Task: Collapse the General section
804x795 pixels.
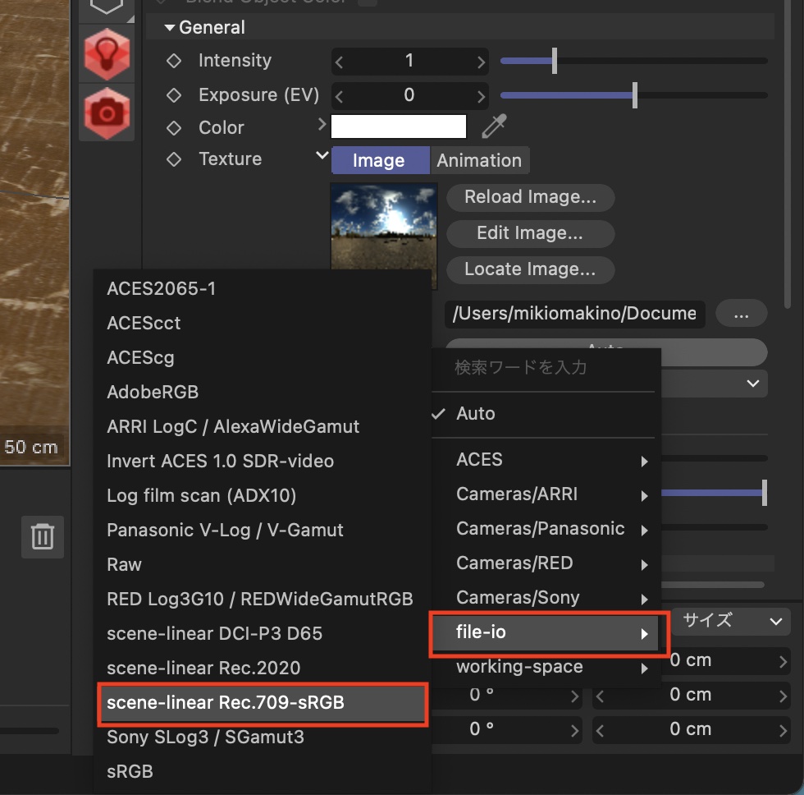Action: coord(170,28)
